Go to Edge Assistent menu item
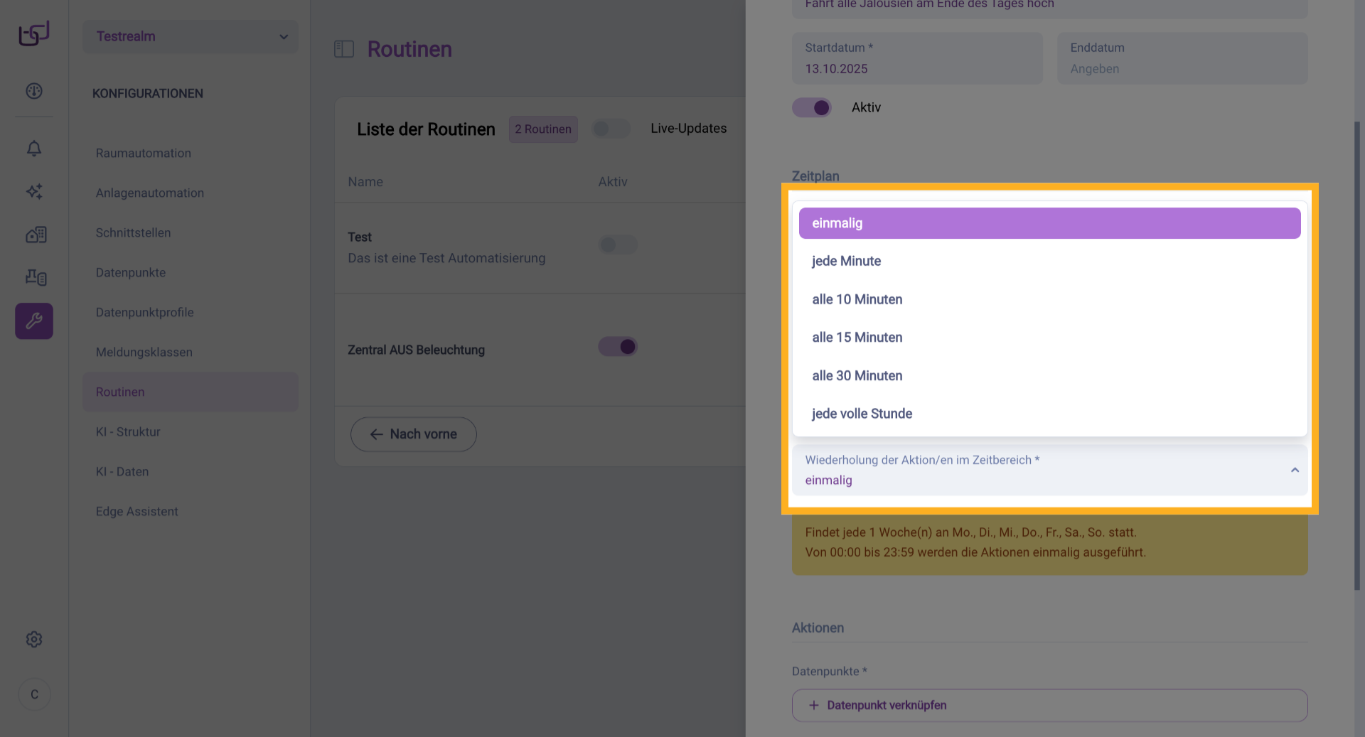The height and width of the screenshot is (737, 1365). [137, 512]
